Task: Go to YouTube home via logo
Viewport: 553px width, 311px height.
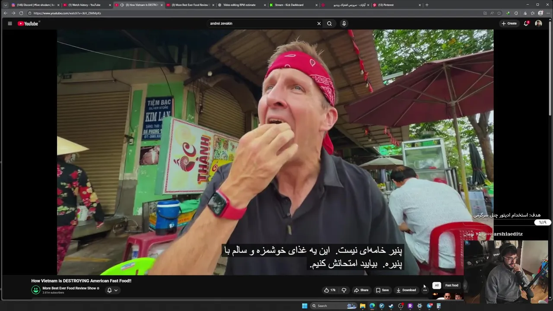Action: coord(28,23)
